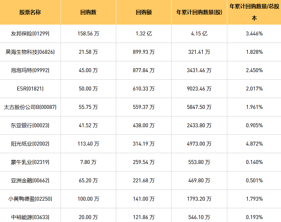
Task: Click 友邦保险's 1.32 亿 buyback amount
Action: coord(143,33)
